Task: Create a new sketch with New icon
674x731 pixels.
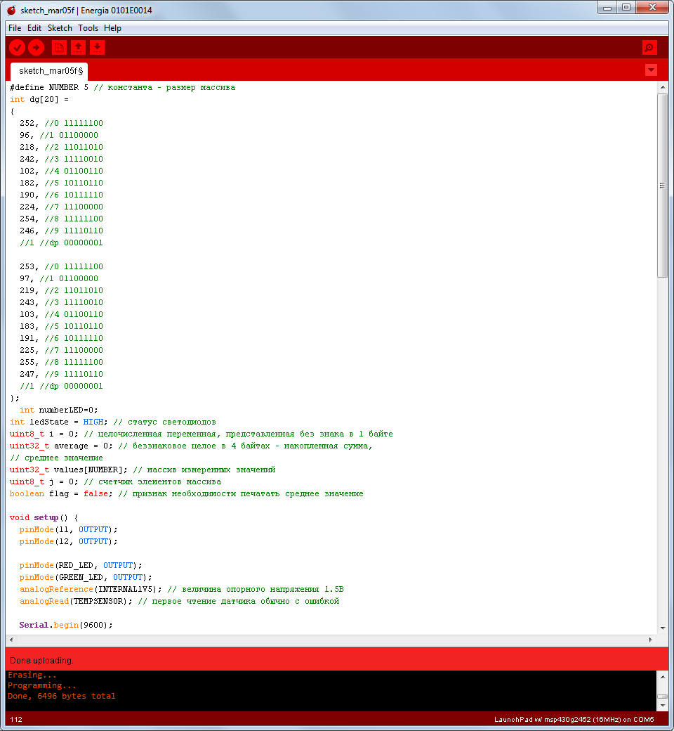Action: [59, 47]
